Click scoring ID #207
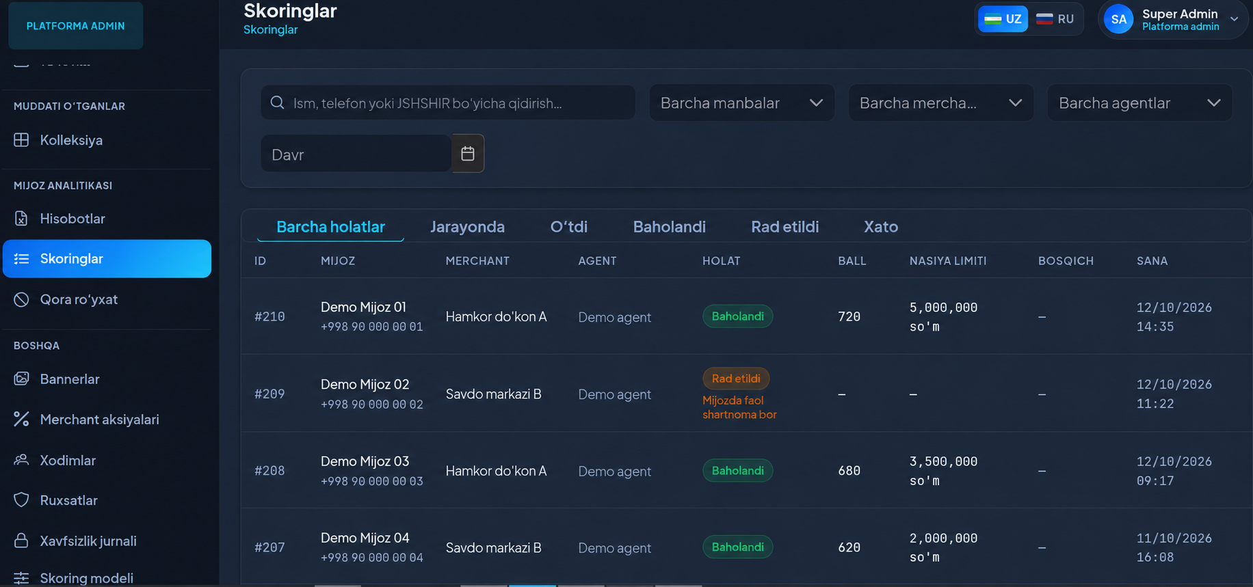Image resolution: width=1253 pixels, height=587 pixels. (269, 547)
